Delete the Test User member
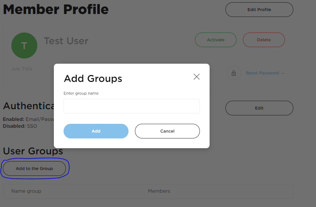 264,40
